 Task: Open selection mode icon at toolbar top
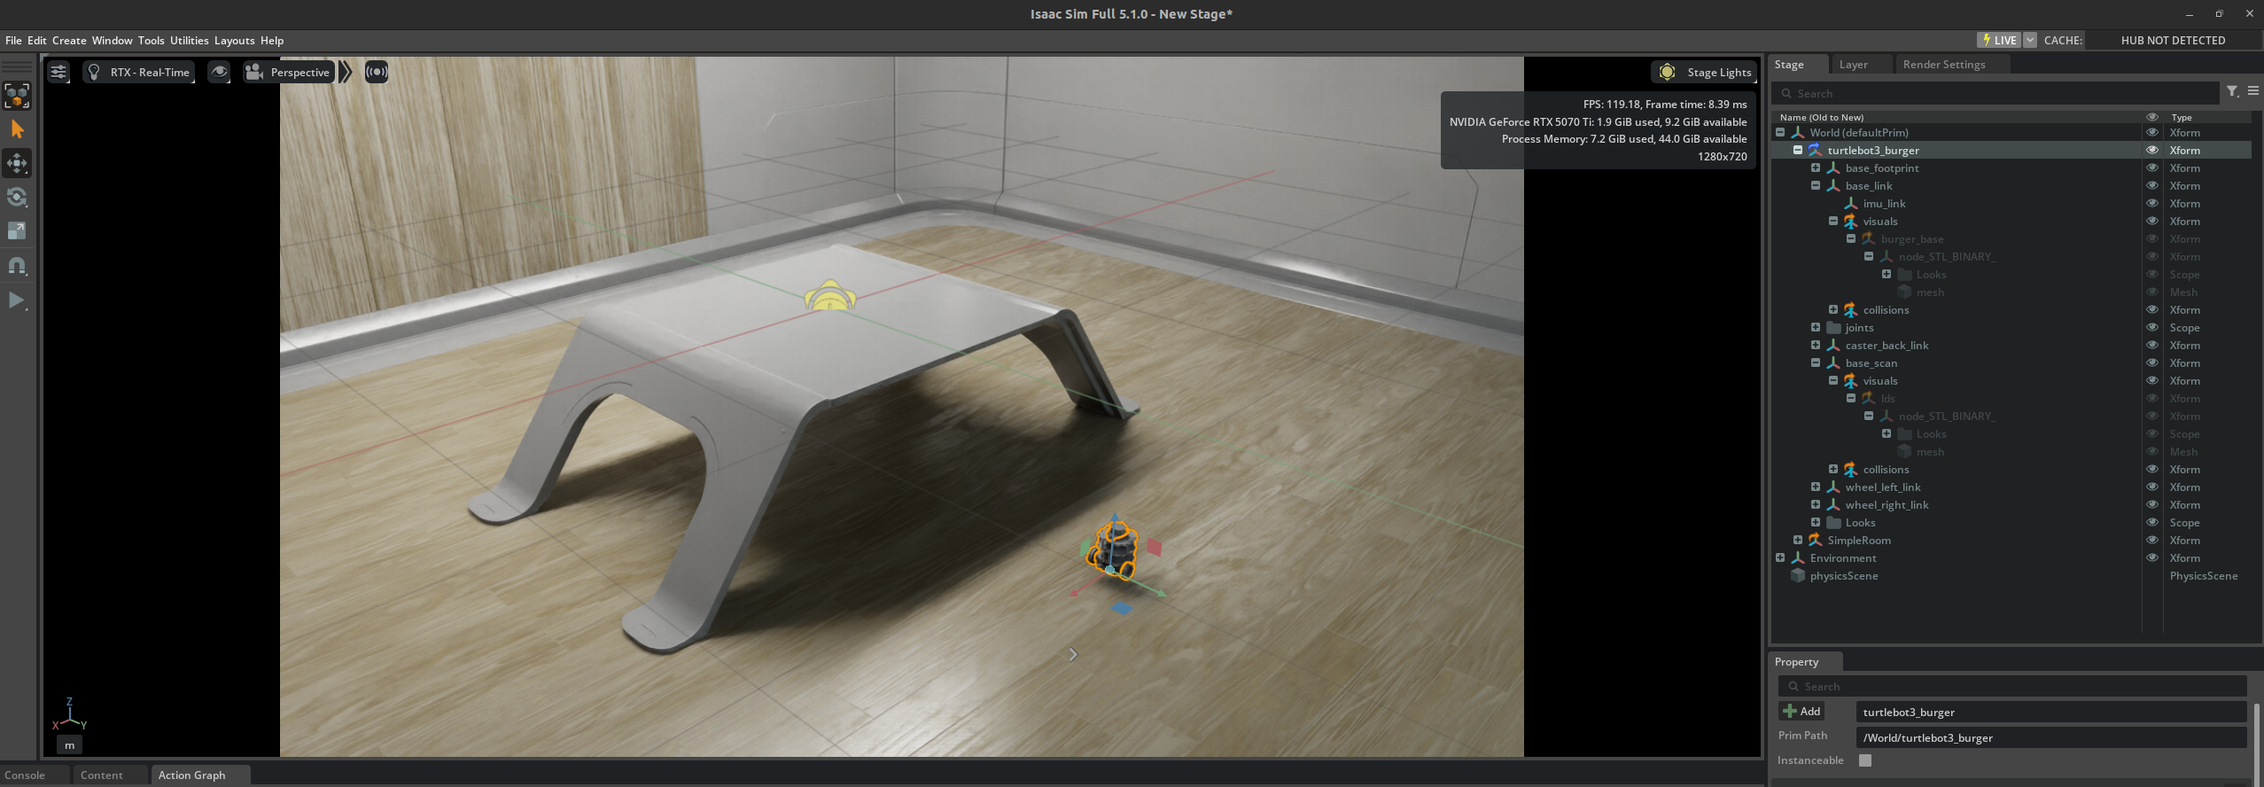click(17, 95)
